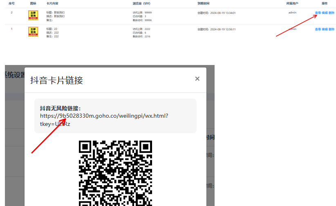Screen dimensions: 336x206
Task: Click 编辑 link in row 2
Action: pyautogui.click(x=325, y=13)
